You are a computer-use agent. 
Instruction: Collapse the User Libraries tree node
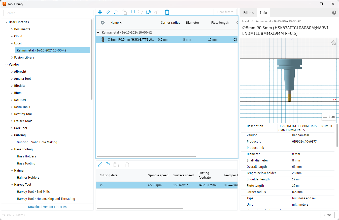(x=7, y=22)
